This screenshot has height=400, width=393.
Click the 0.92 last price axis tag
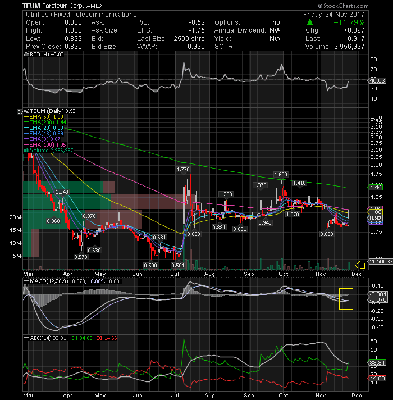click(x=376, y=219)
